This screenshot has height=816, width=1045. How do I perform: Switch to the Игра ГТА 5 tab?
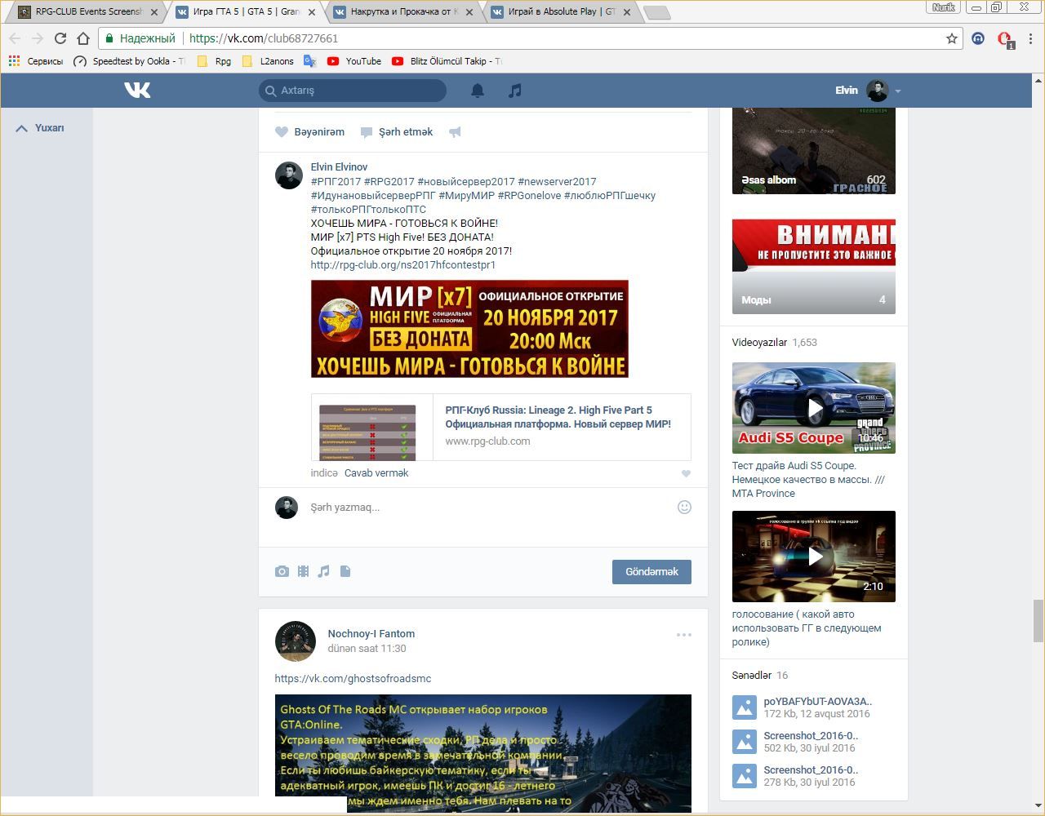click(x=248, y=12)
